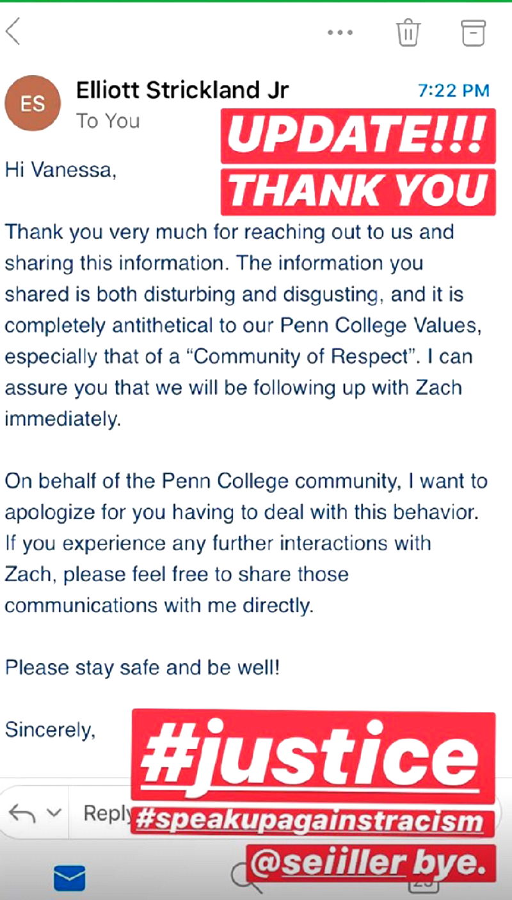
Task: Open the three-dot more options menu
Action: click(x=340, y=32)
